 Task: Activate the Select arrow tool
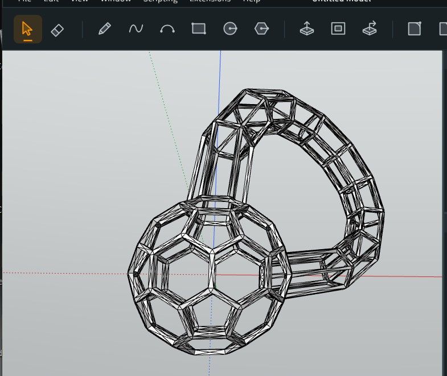[x=28, y=29]
